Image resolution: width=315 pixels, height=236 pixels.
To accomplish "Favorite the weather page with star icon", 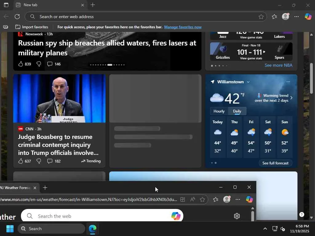I will [202, 199].
